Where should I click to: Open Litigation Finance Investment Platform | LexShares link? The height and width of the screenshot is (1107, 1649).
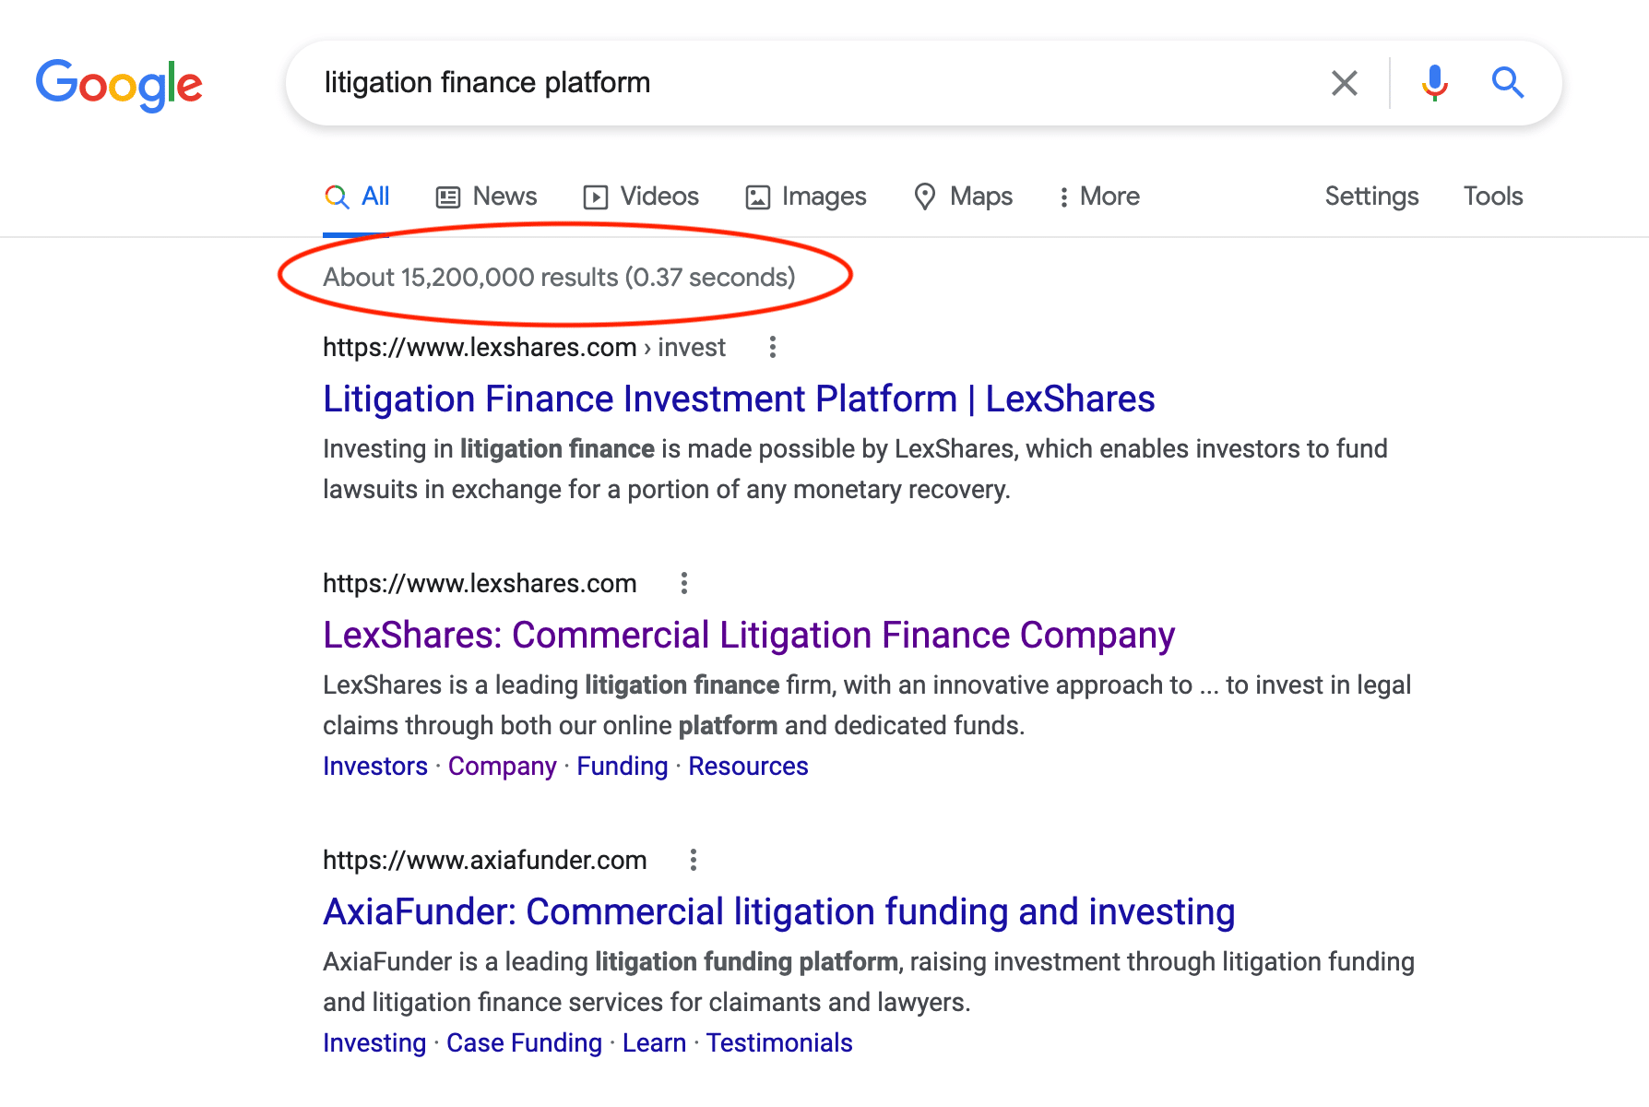(x=739, y=399)
